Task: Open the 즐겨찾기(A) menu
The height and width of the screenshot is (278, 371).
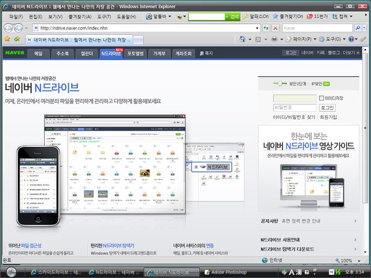Action: pos(80,17)
